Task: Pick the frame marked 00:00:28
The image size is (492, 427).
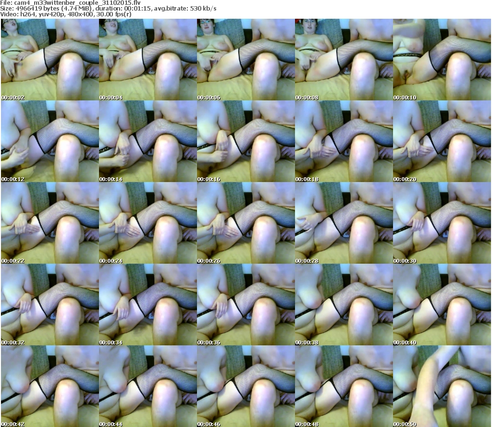Action: click(x=344, y=223)
